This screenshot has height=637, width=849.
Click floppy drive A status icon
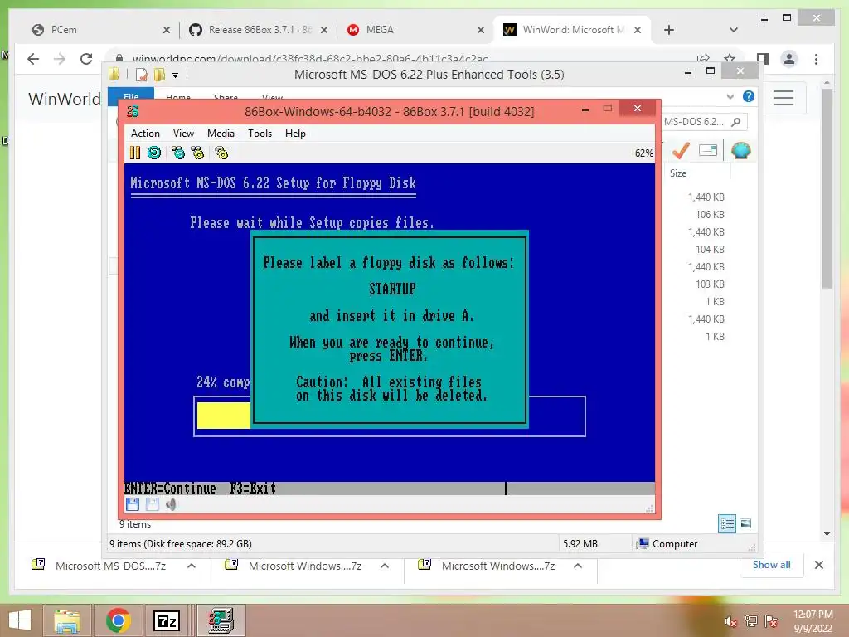point(133,504)
